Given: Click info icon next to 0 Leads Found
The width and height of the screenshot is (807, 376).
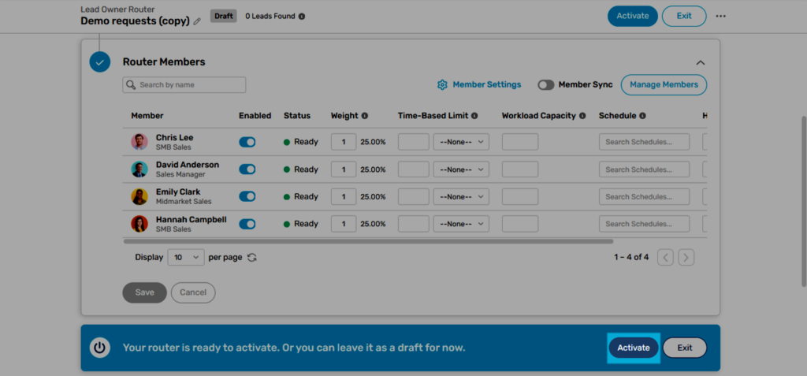Looking at the screenshot, I should 302,16.
